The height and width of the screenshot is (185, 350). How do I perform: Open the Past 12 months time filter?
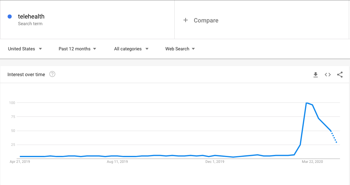(x=78, y=49)
